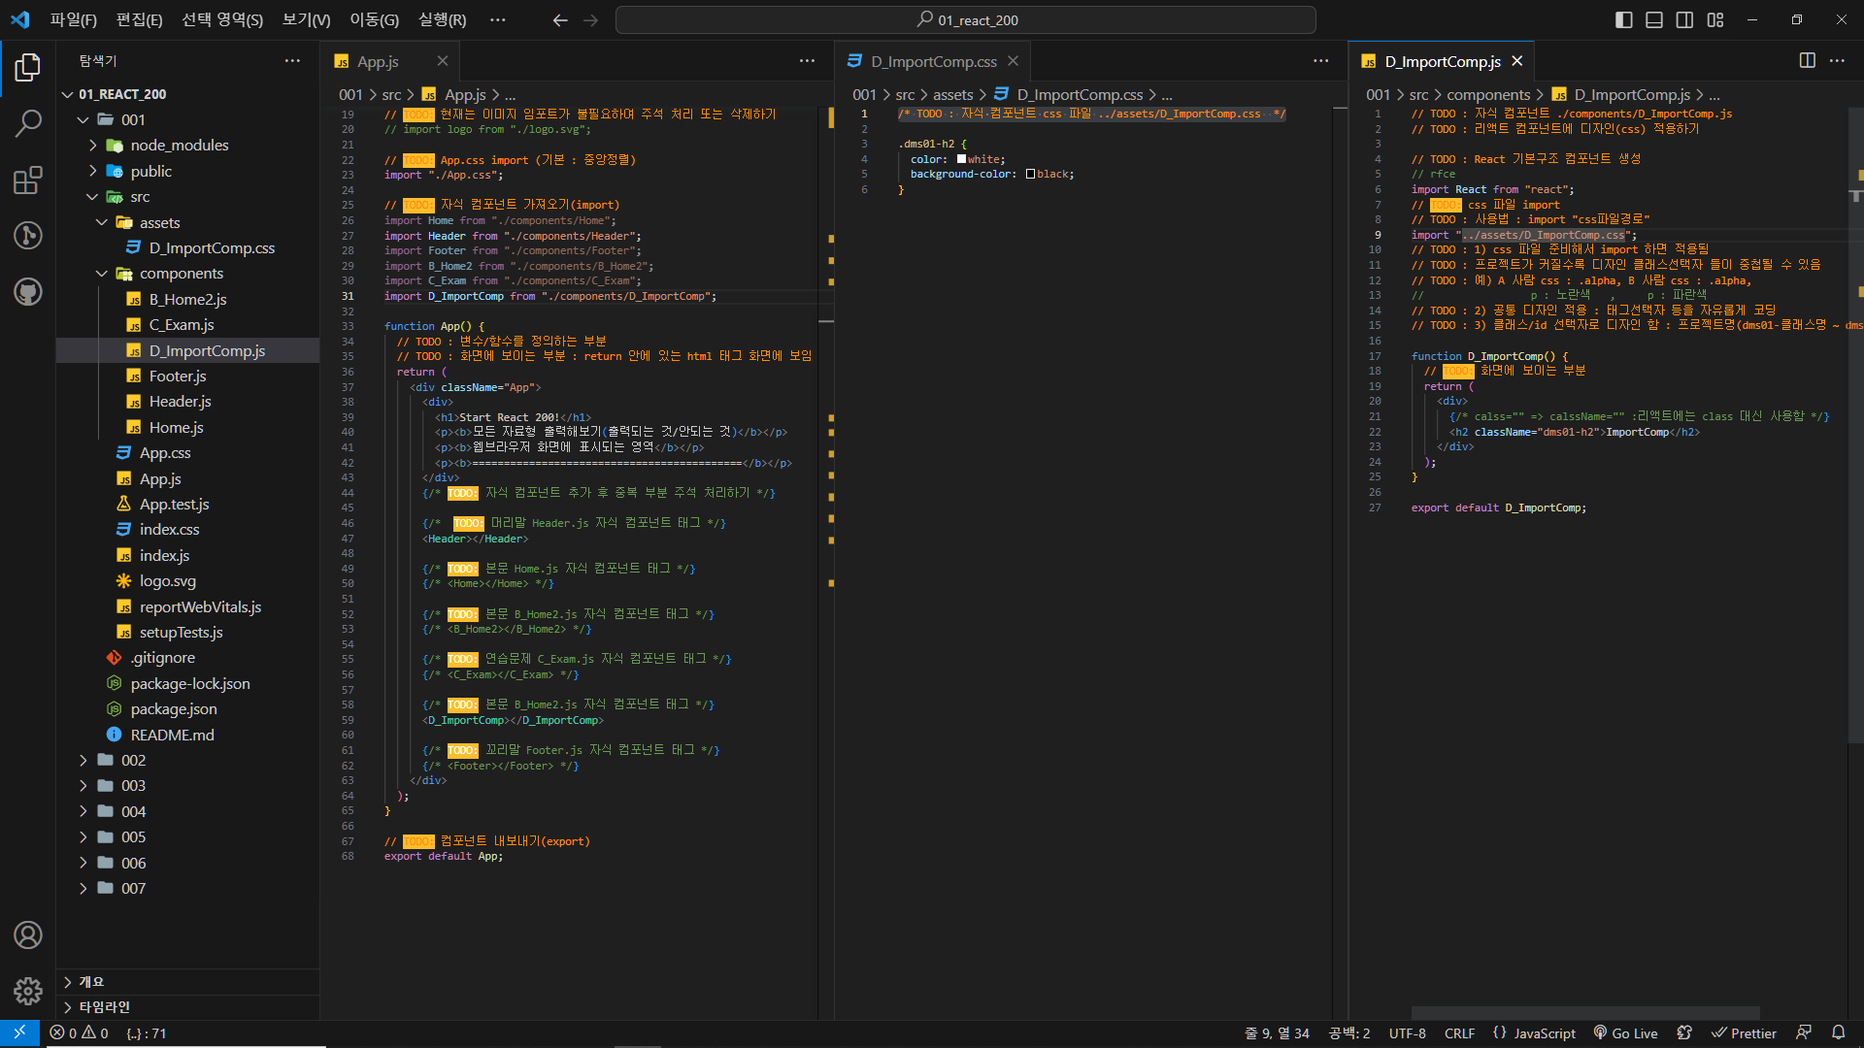The image size is (1864, 1048).
Task: Open Footer.js in the explorer
Action: [x=177, y=377]
